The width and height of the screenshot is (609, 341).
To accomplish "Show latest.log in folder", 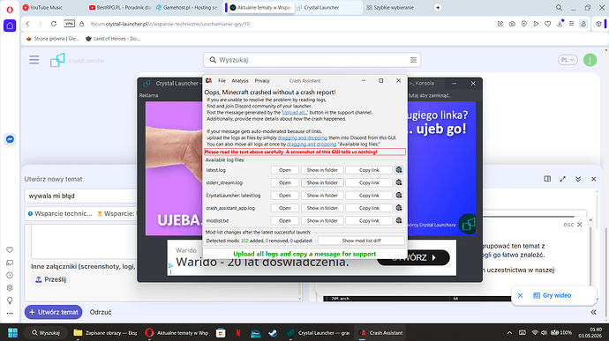I will 322,170.
